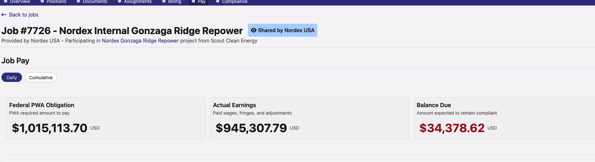Click the Shared by Nordex USA badge
Screen dimensions: 595x162
pyautogui.click(x=283, y=30)
